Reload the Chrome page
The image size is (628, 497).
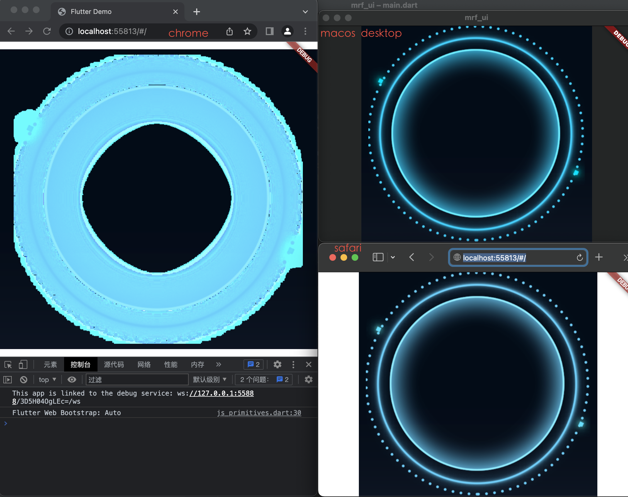(x=47, y=31)
